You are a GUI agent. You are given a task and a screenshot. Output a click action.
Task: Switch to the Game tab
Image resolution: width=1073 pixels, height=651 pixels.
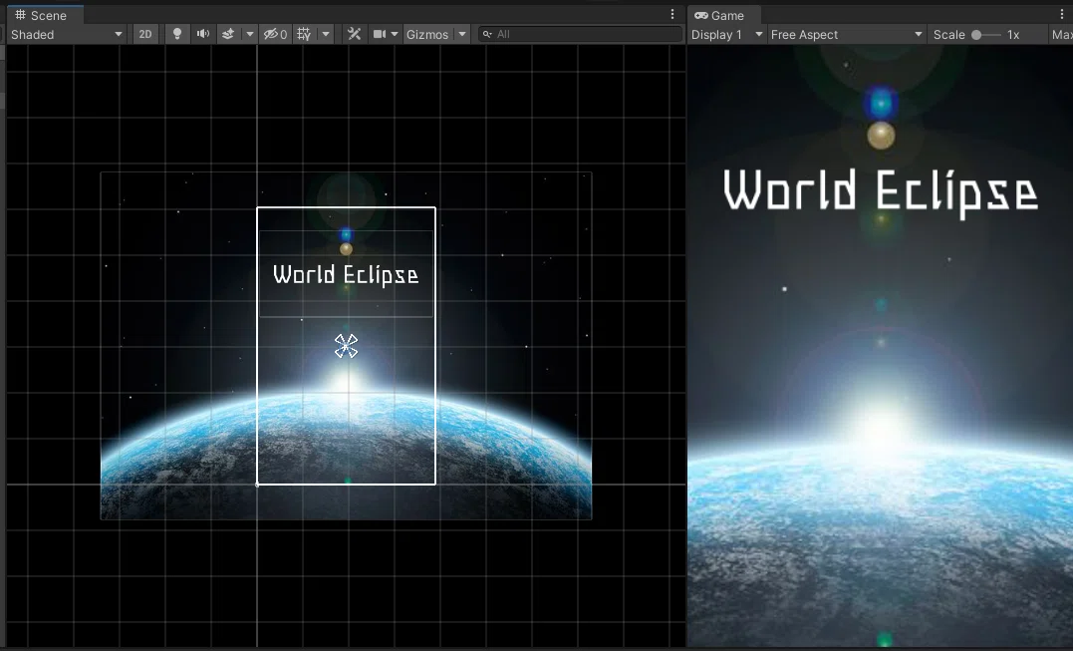point(718,15)
